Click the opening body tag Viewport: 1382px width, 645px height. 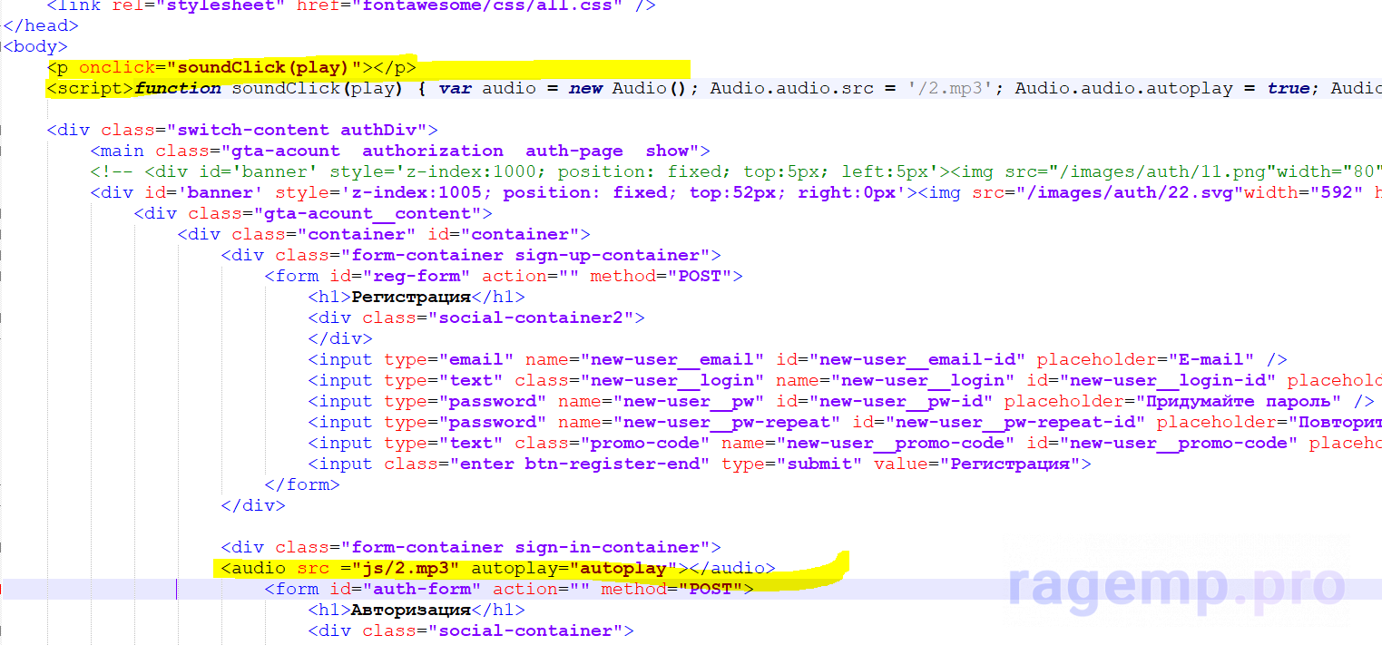pos(35,46)
